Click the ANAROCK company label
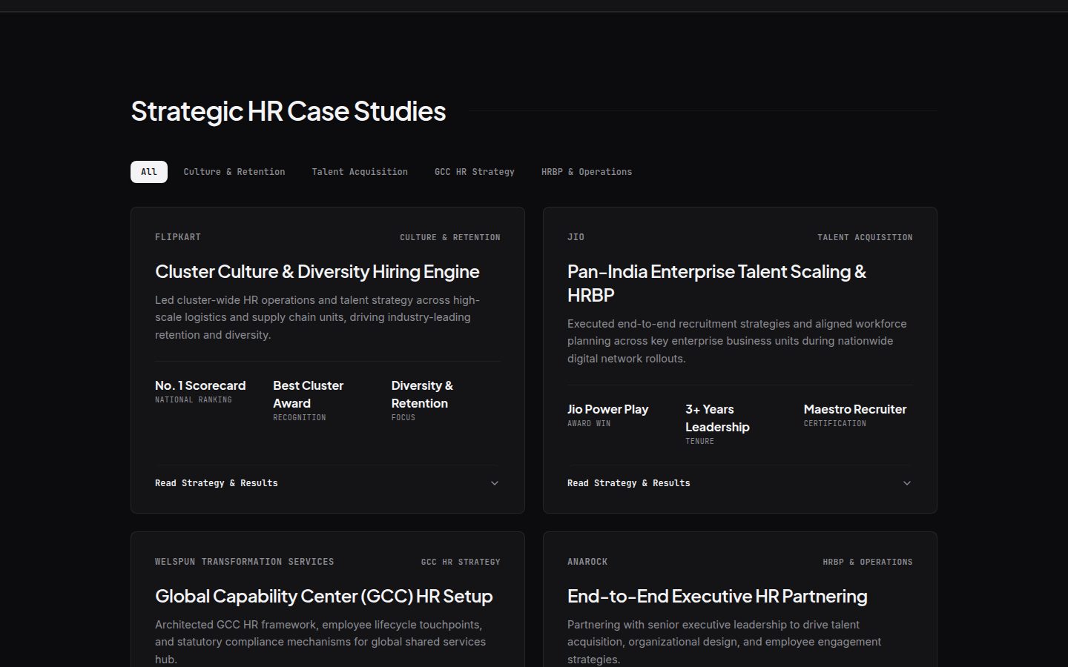The image size is (1068, 667). [587, 562]
